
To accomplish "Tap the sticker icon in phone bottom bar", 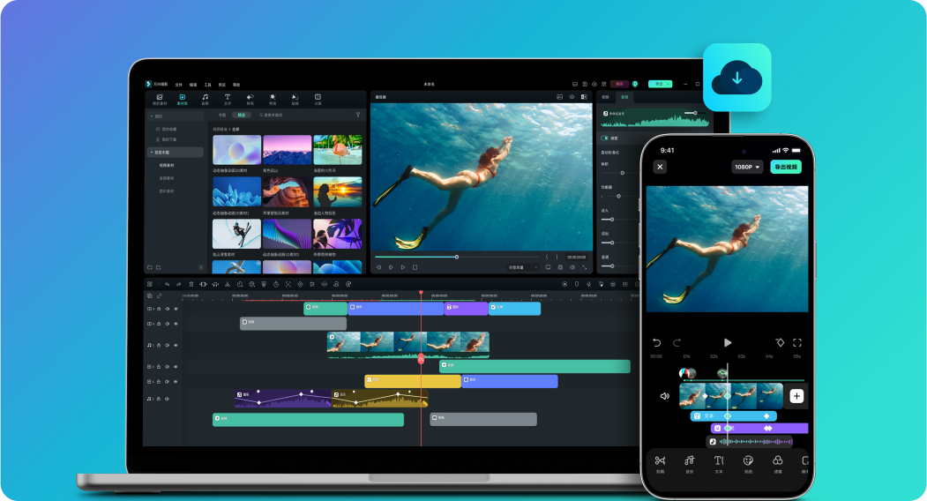I will point(748,462).
